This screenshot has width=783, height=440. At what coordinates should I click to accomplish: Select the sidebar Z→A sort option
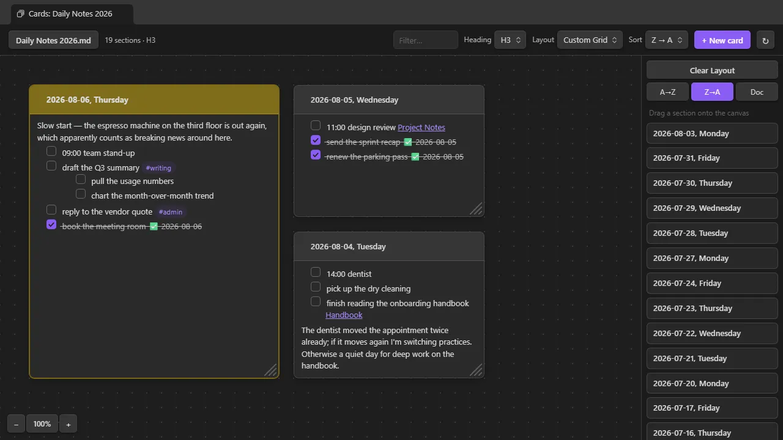click(x=712, y=92)
